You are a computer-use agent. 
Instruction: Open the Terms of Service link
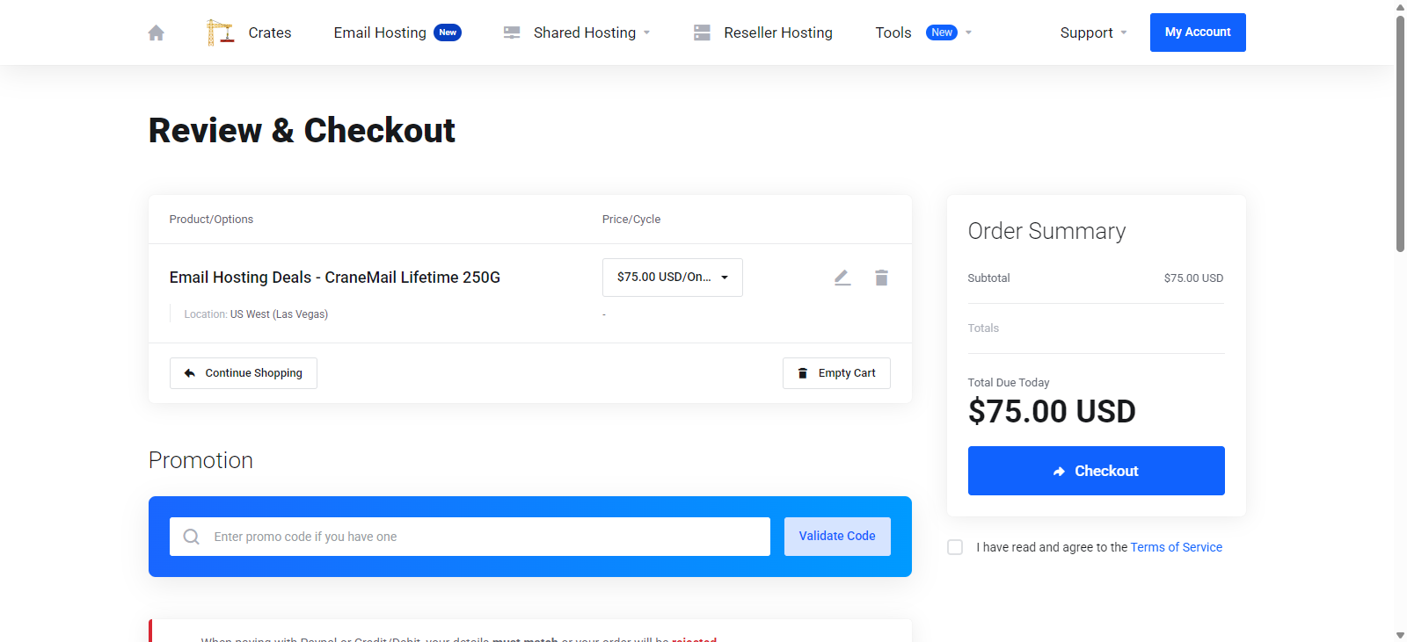pos(1176,547)
